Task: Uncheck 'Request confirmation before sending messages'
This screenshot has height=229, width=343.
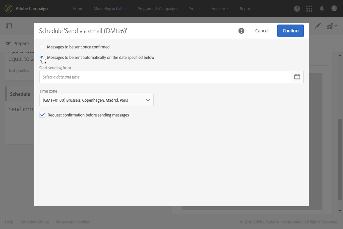Action: [x=42, y=115]
